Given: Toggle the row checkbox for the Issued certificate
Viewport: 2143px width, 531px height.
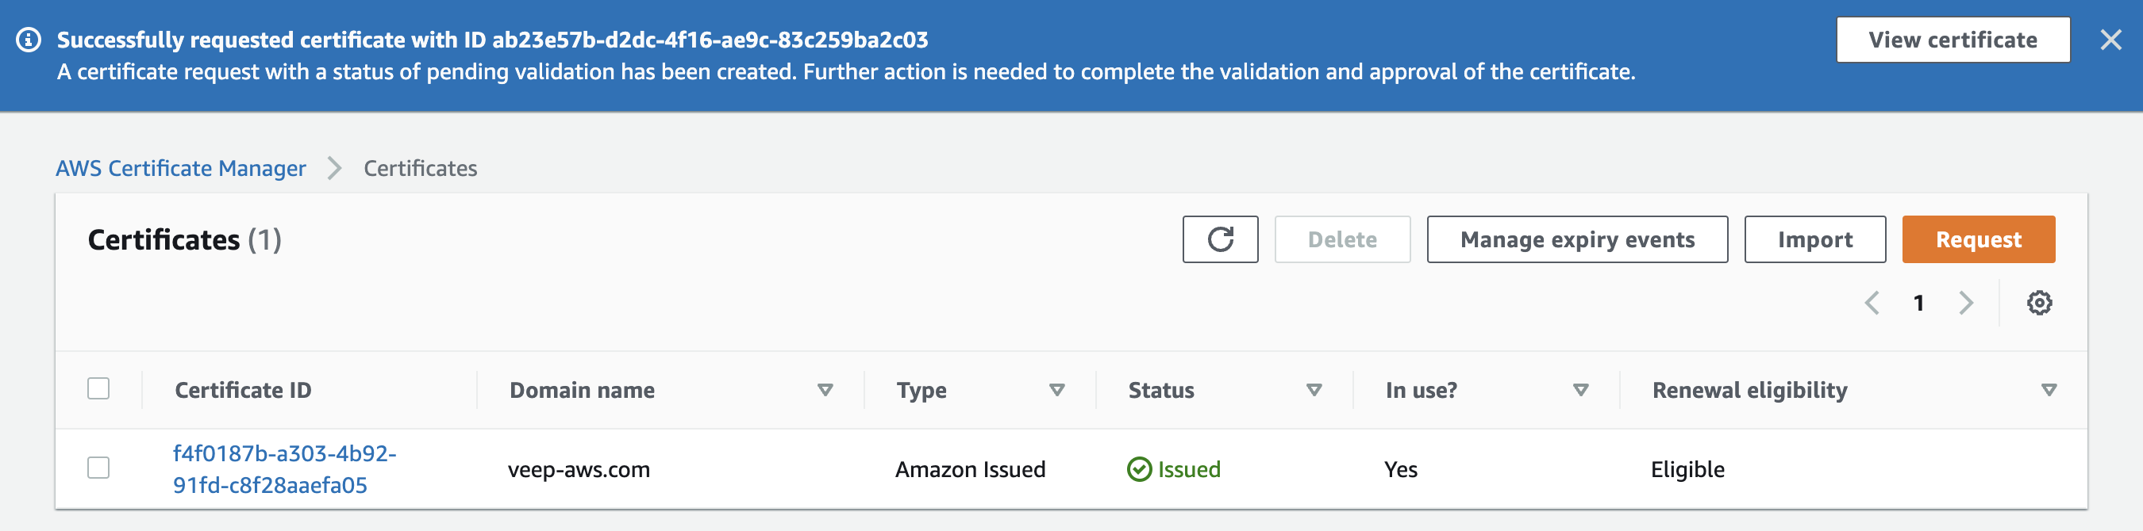Looking at the screenshot, I should pyautogui.click(x=98, y=468).
